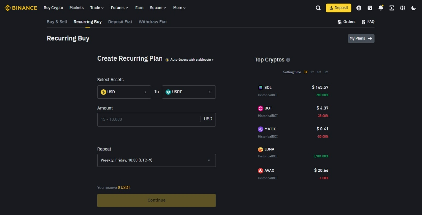Click the 3,984.00% LUNA ROI value
The image size is (422, 215).
click(x=321, y=156)
